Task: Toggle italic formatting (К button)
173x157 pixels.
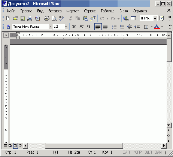Action: [81, 27]
